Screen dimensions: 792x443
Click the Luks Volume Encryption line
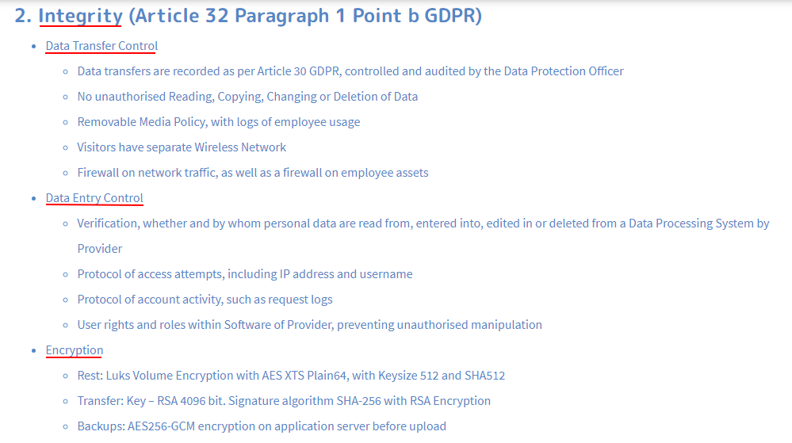click(291, 376)
